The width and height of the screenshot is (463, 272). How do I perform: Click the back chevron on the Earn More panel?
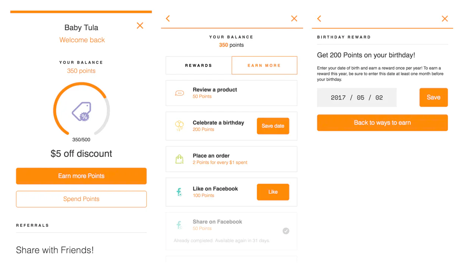(168, 18)
